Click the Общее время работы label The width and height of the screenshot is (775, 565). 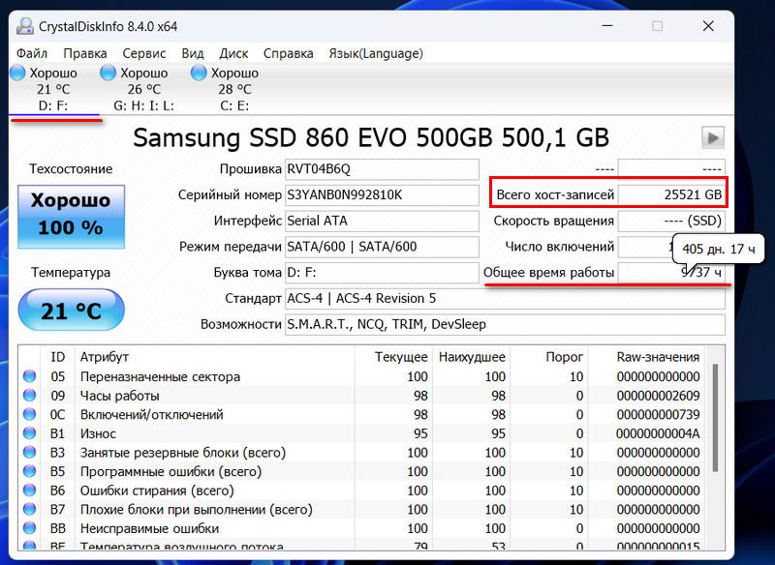point(548,273)
